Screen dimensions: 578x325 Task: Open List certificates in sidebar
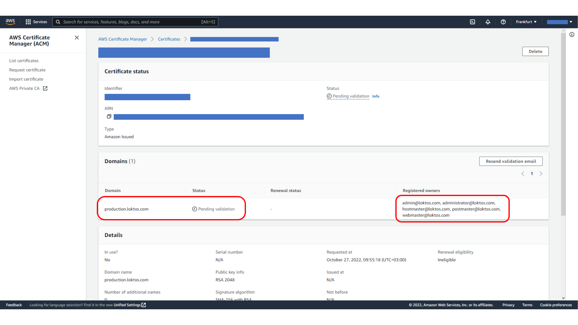coord(24,61)
